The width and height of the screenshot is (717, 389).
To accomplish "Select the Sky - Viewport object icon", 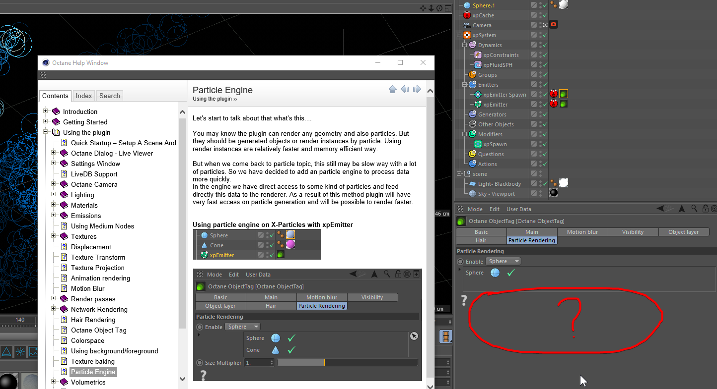I will (x=472, y=194).
